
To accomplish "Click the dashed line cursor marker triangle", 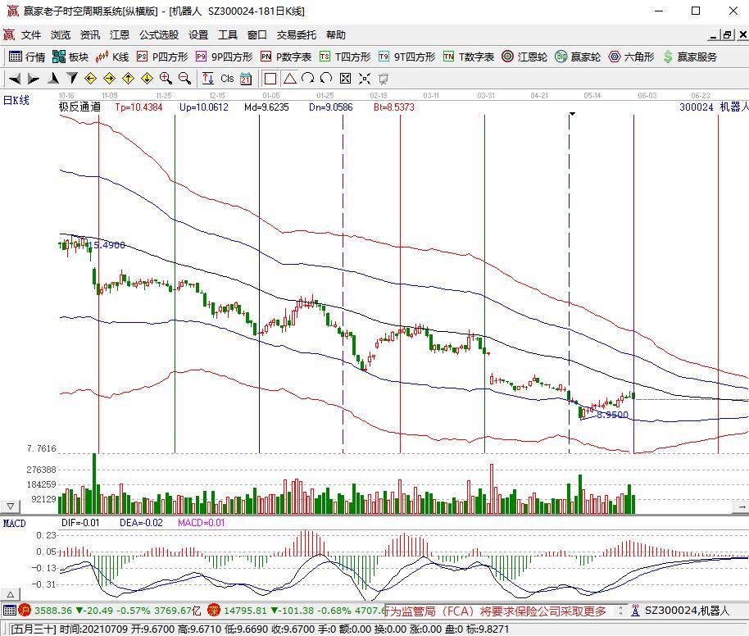I will click(572, 114).
